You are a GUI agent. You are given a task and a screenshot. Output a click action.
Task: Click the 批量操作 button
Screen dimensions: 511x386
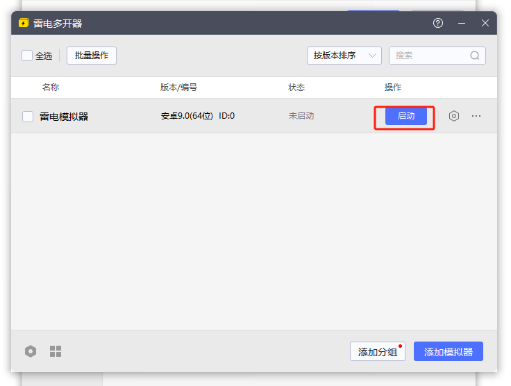click(x=92, y=56)
